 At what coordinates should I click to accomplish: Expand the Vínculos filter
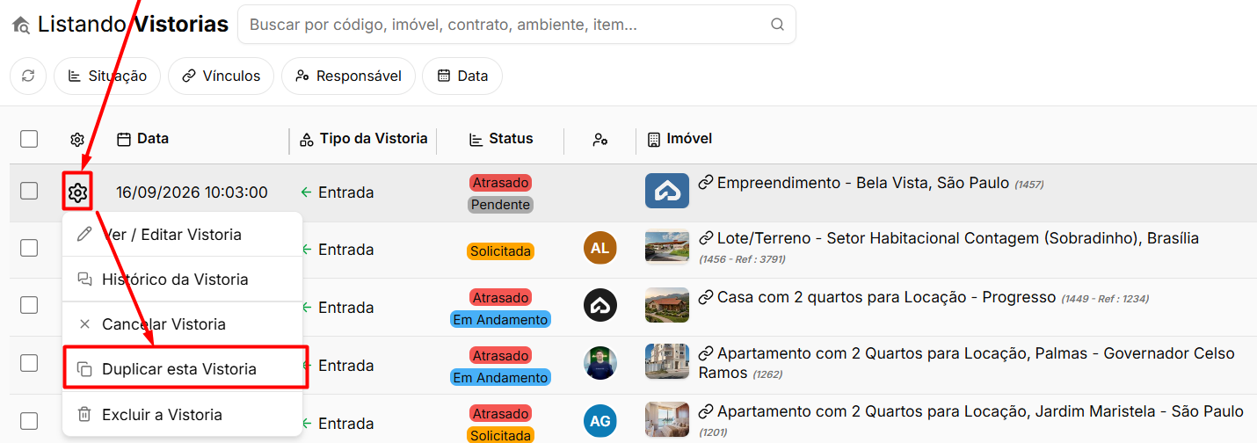tap(221, 76)
